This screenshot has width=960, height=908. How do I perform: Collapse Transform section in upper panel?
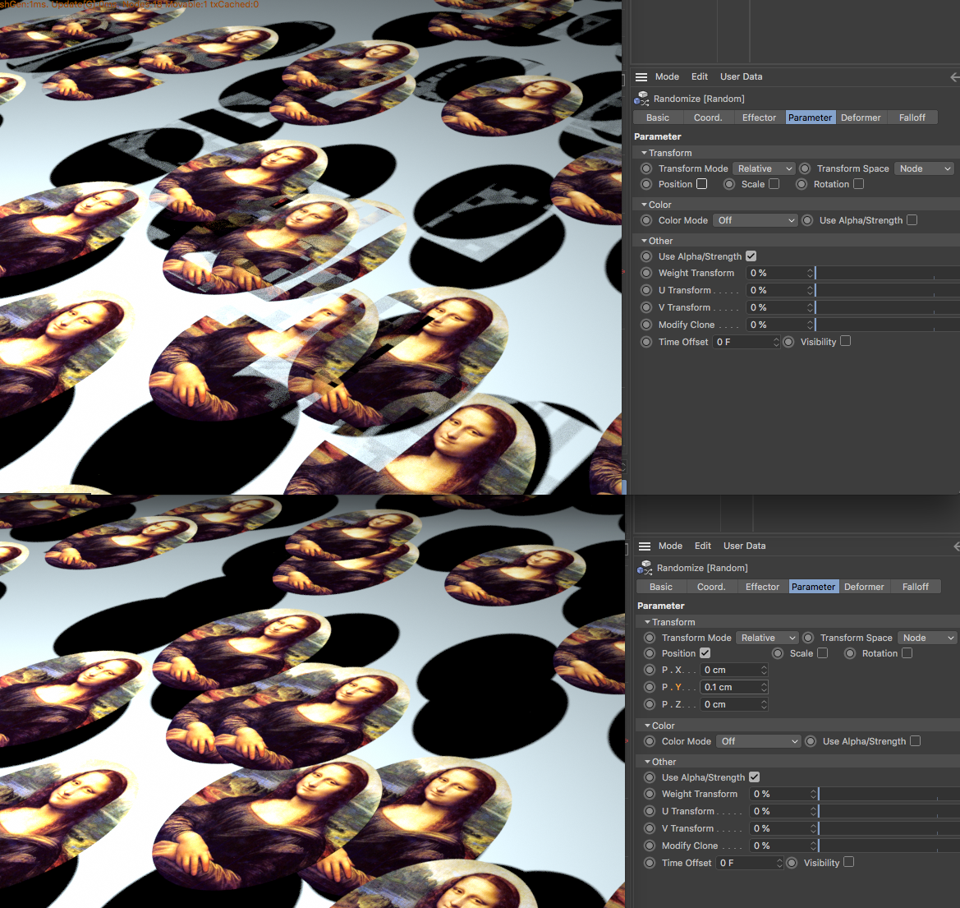[644, 153]
